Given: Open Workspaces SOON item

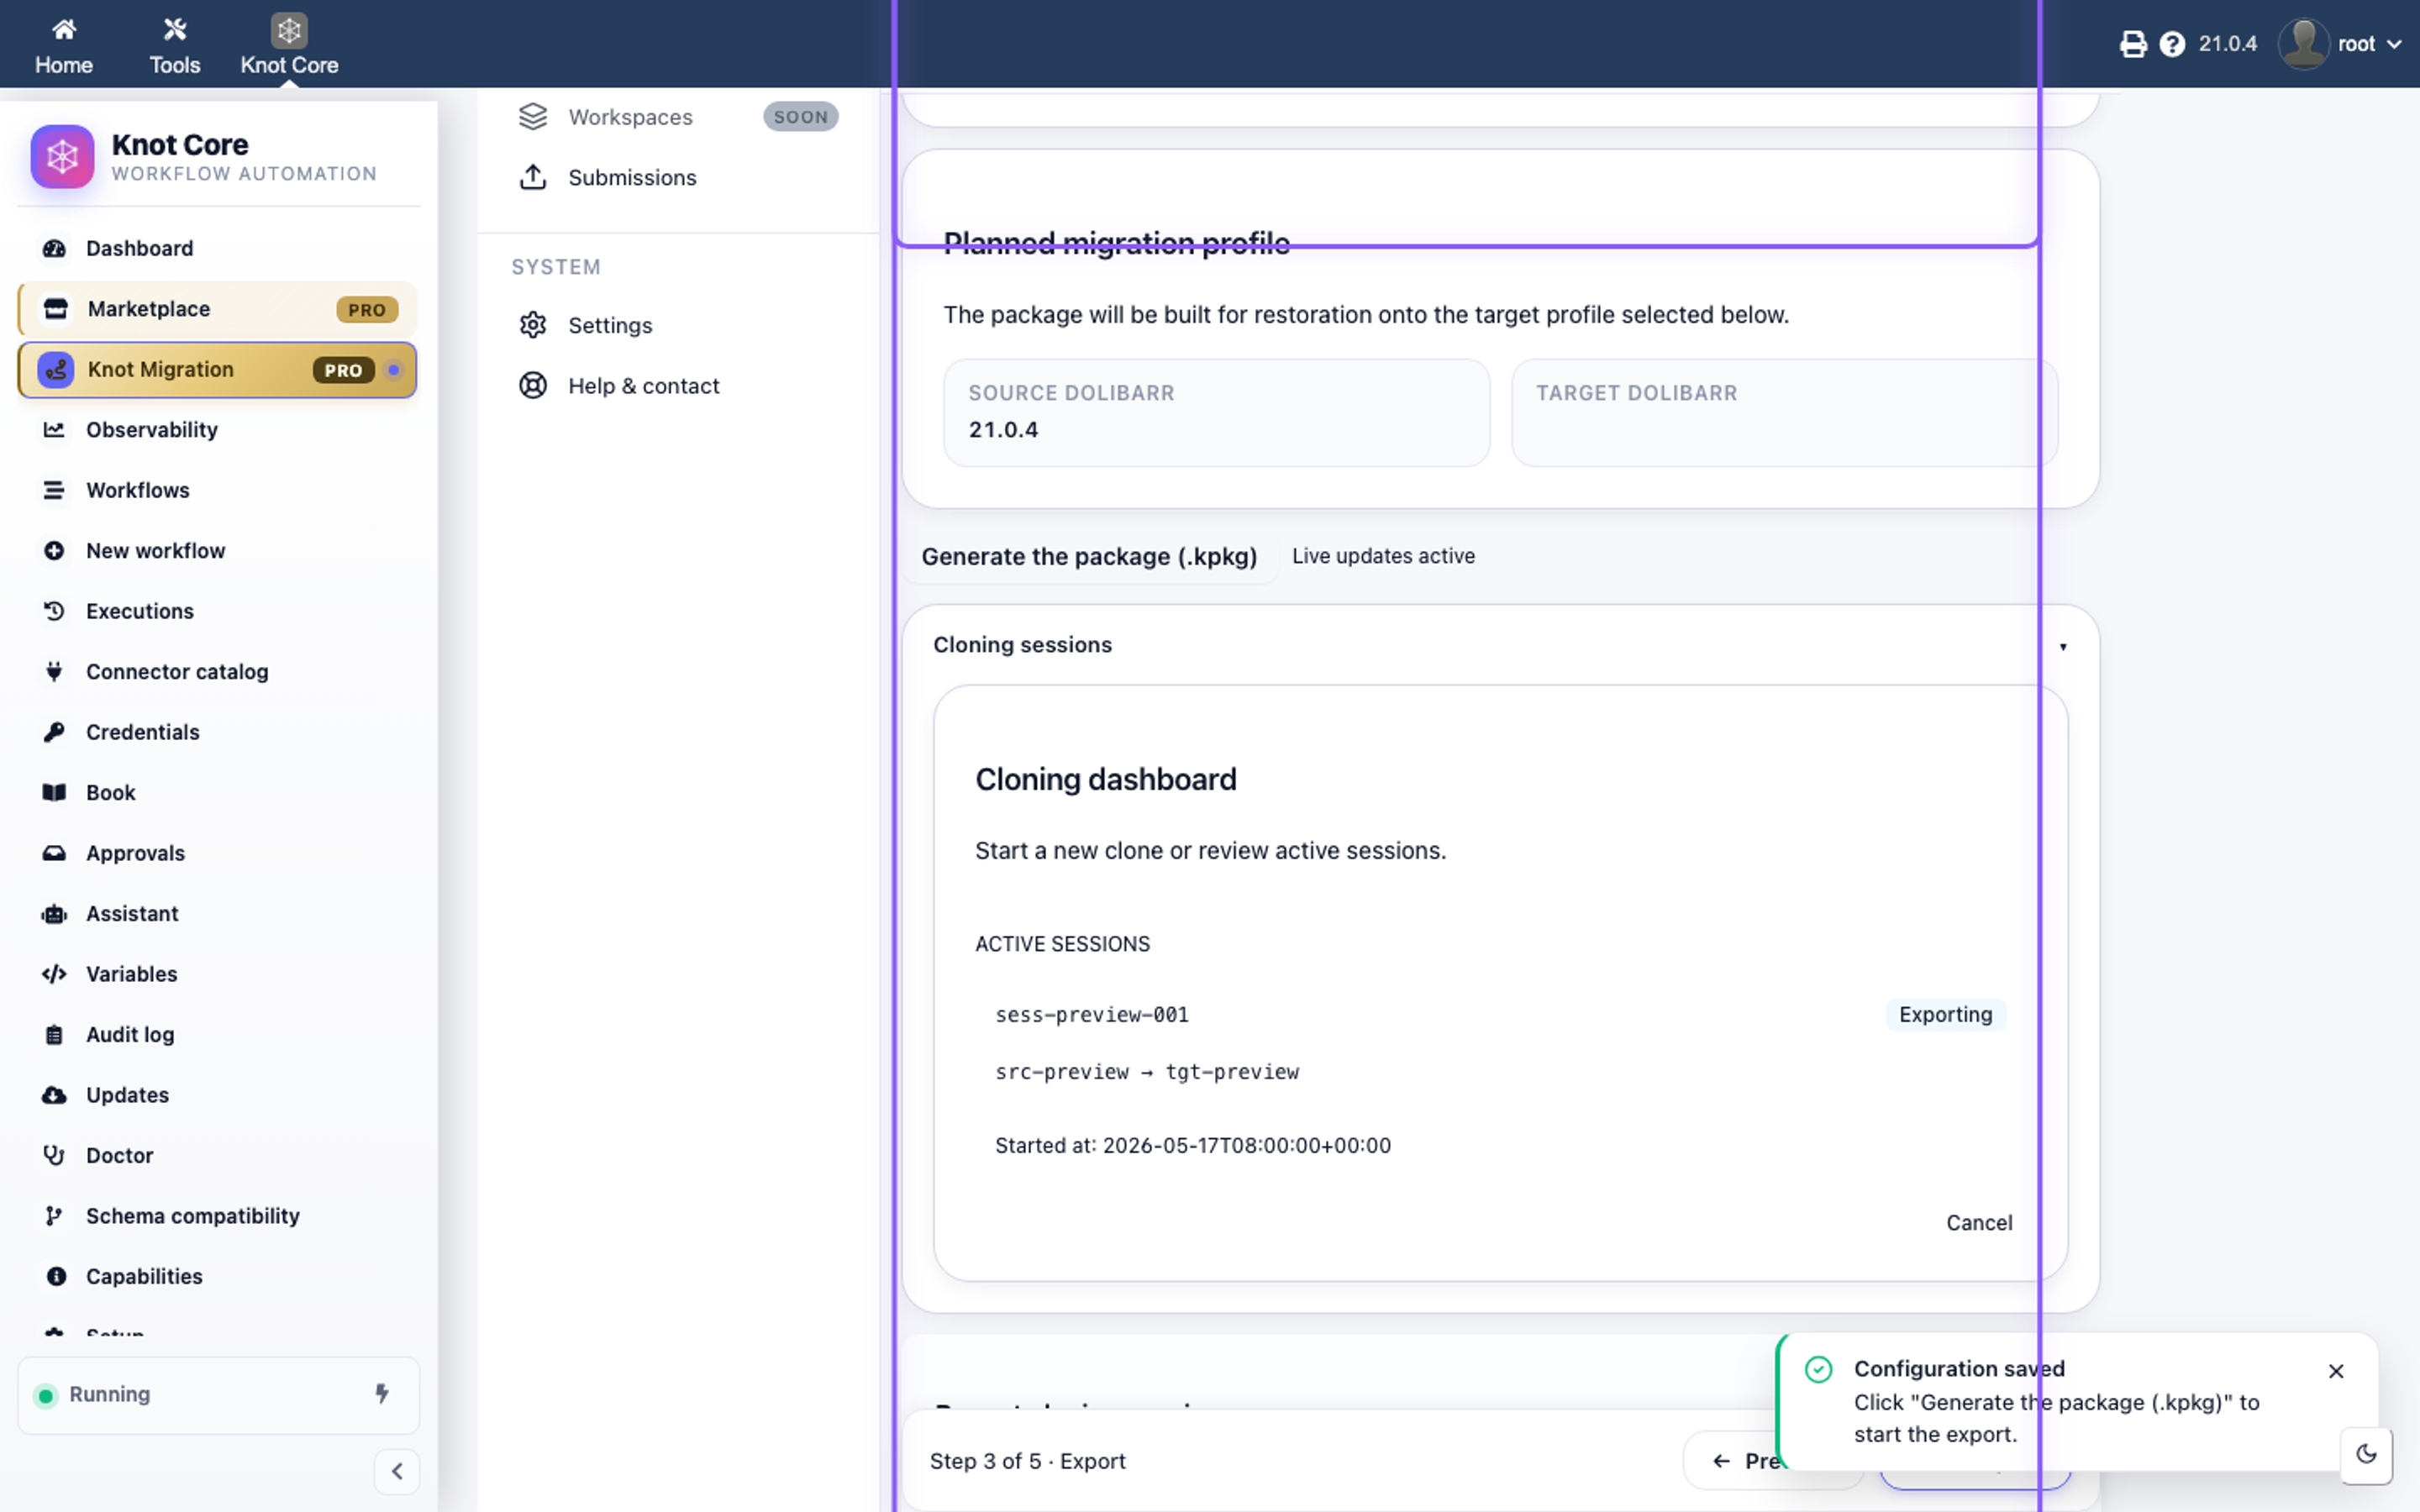Looking at the screenshot, I should 678,117.
